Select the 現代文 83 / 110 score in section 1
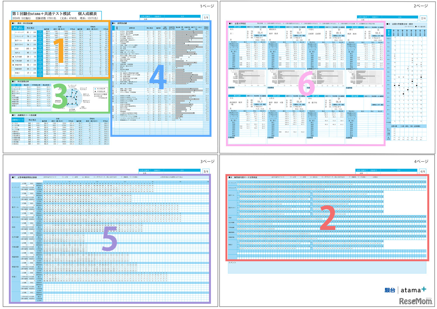 coord(31,53)
